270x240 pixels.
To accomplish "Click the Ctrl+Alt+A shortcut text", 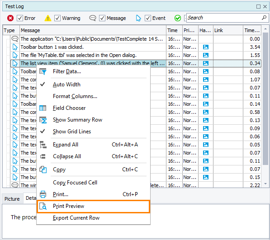I will coord(125,145).
